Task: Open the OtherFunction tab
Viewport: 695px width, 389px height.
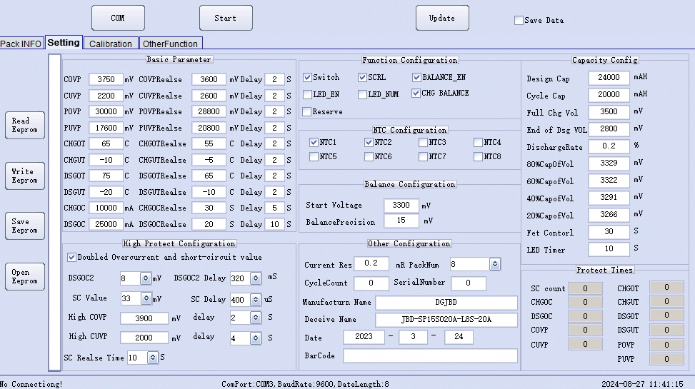Action: pos(171,44)
